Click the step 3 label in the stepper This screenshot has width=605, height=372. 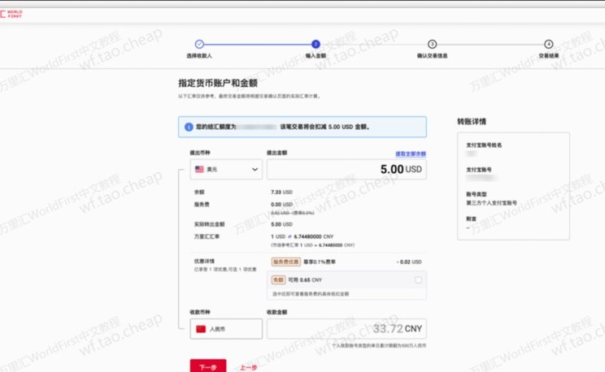[432, 56]
